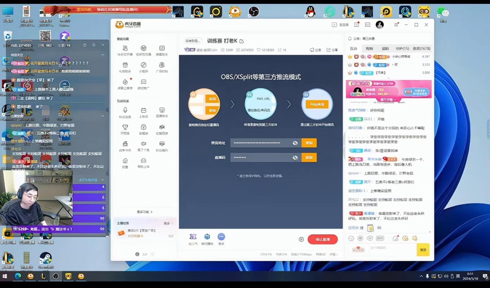Image resolution: width=490 pixels, height=288 pixels.
Task: Click 复制 button next to 推流地址
Action: pyautogui.click(x=309, y=143)
